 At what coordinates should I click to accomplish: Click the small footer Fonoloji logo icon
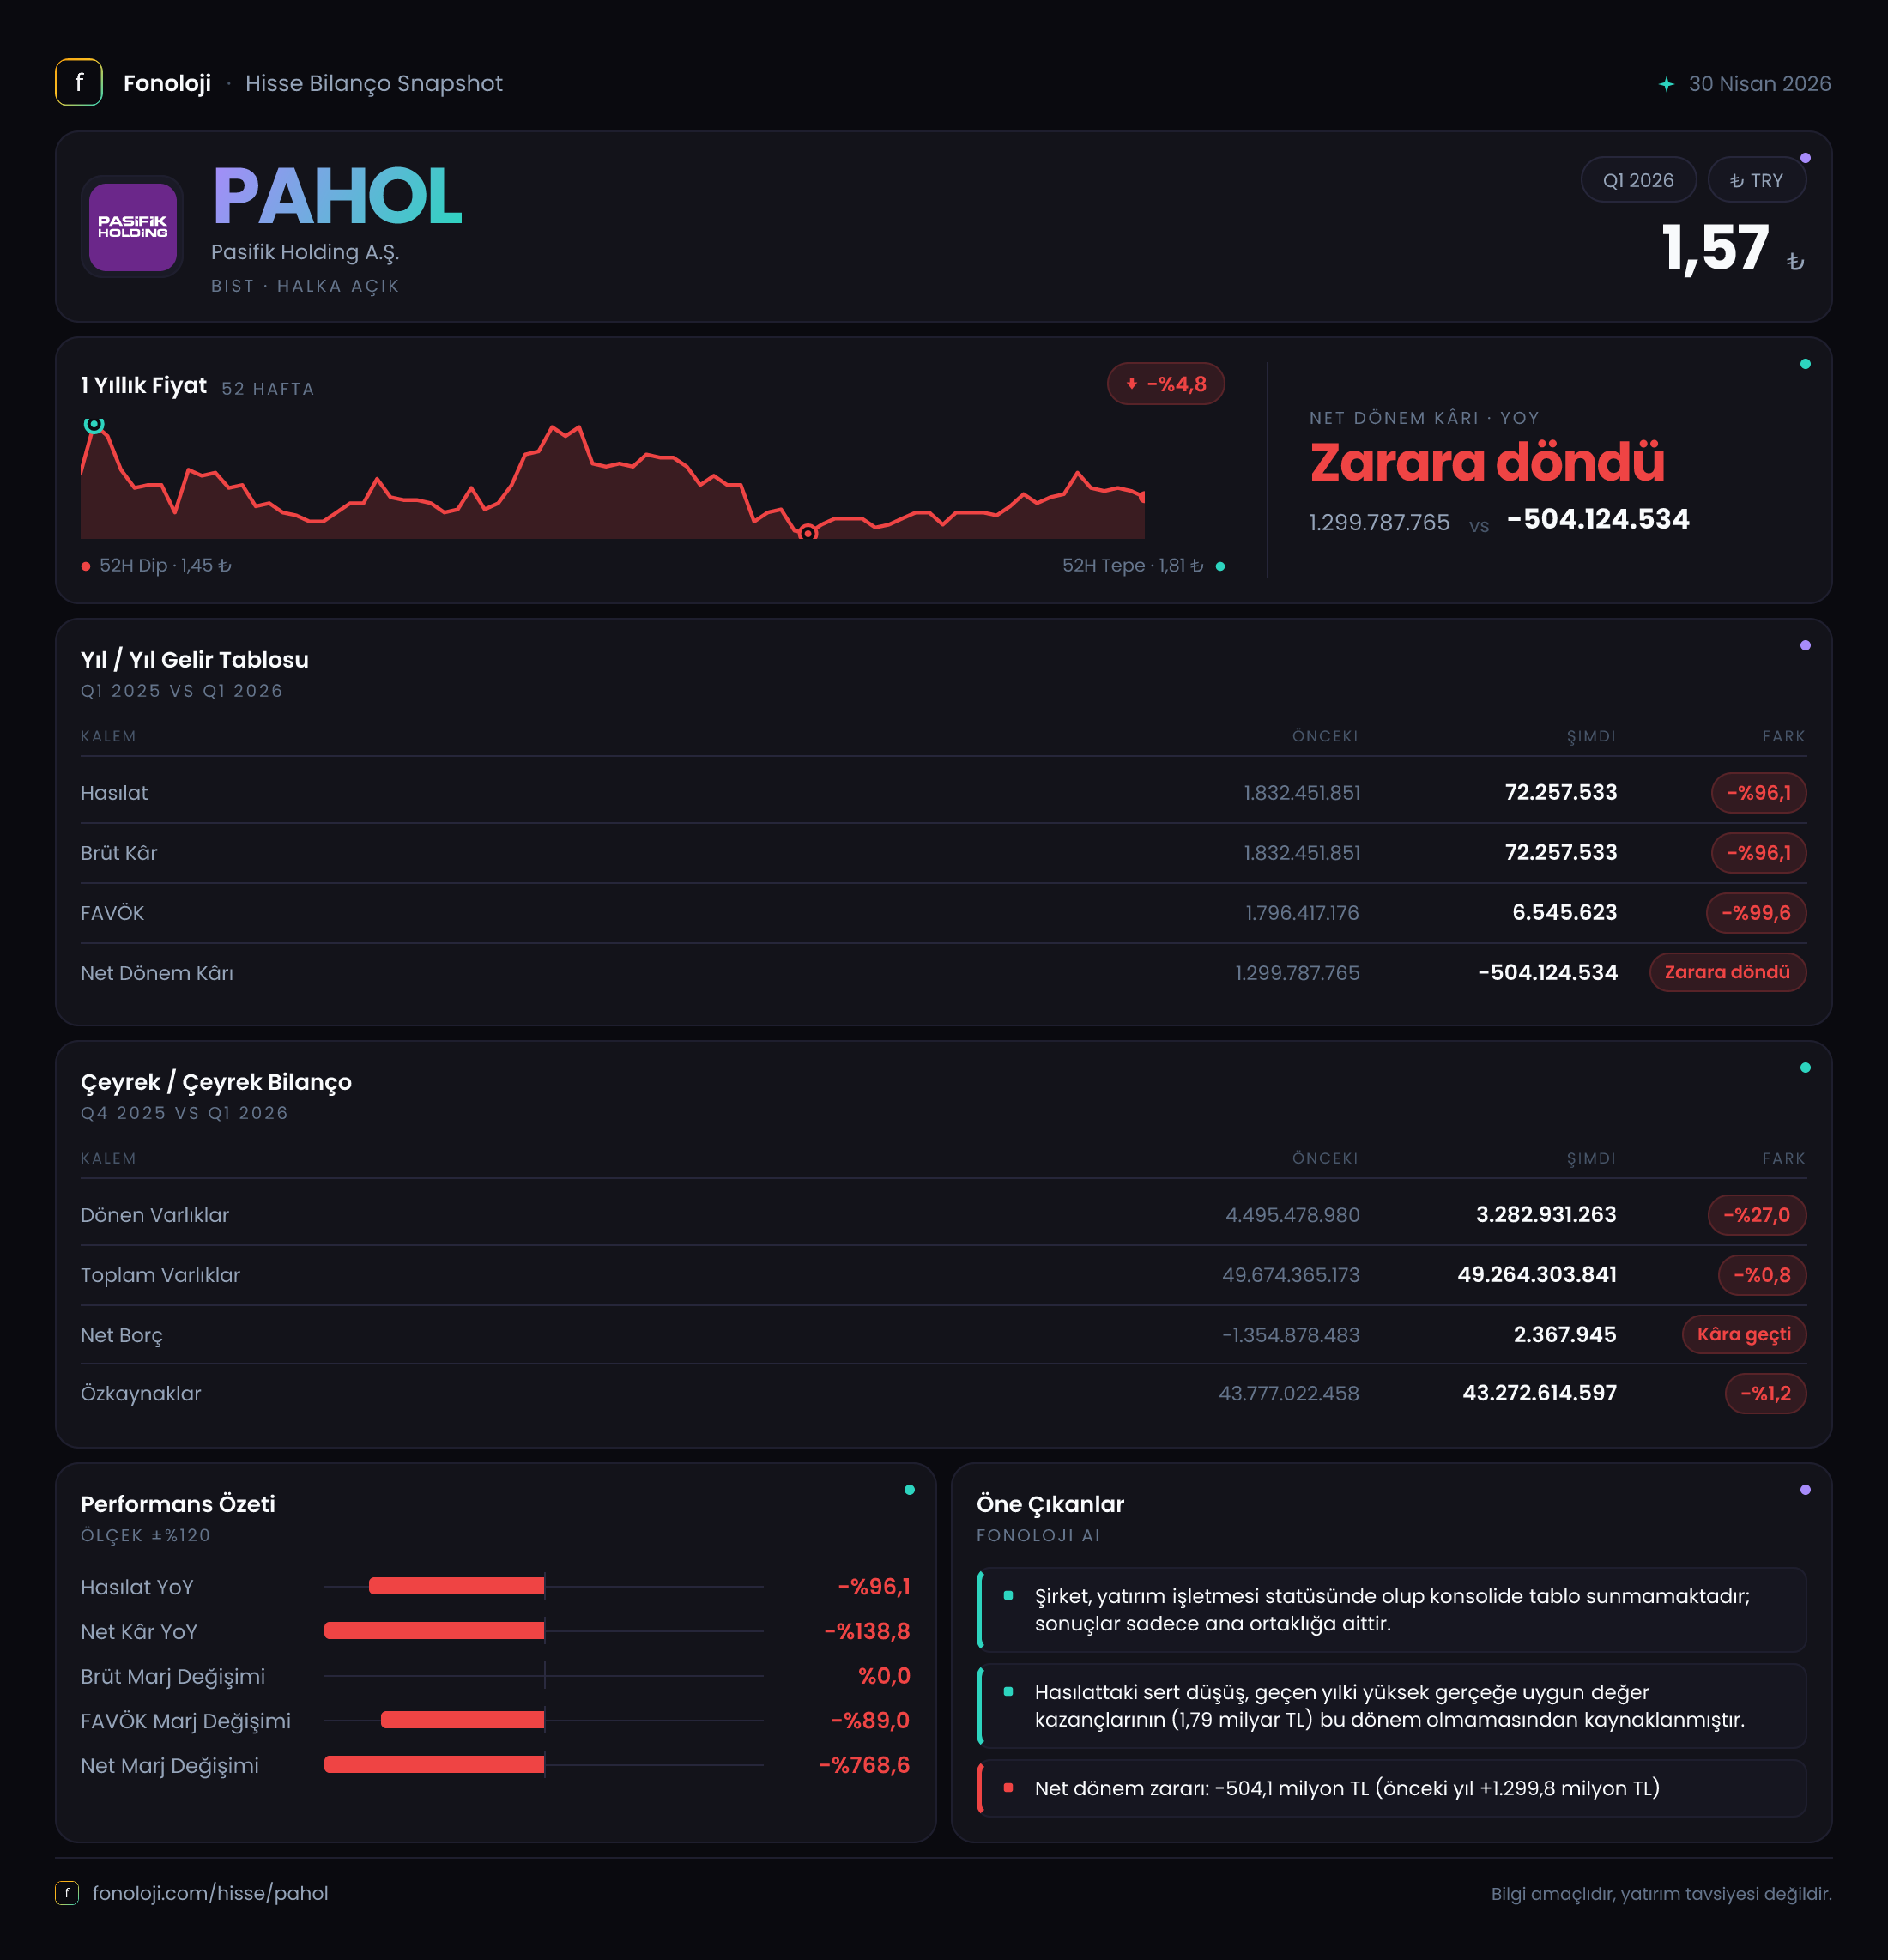(67, 1893)
